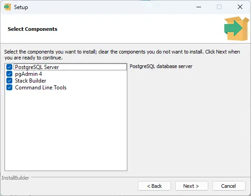Continue with the Next button
Viewport: 251px width, 196px height.
[191, 186]
